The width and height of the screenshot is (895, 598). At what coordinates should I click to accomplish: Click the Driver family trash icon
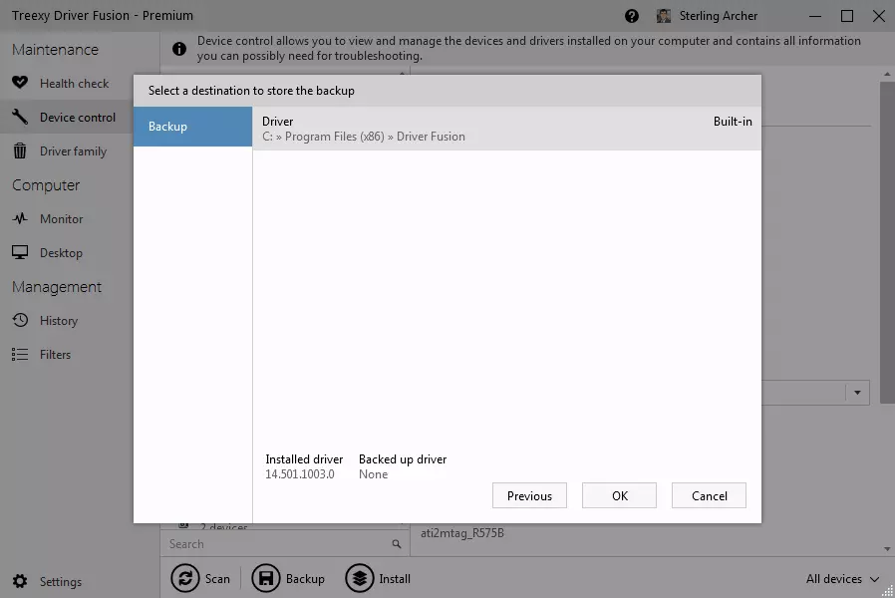click(20, 150)
